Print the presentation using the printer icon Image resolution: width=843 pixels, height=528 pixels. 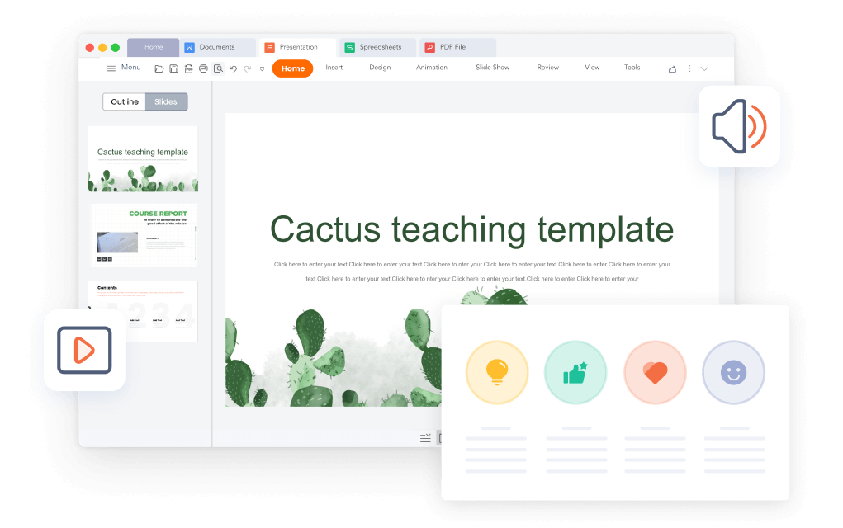point(203,68)
